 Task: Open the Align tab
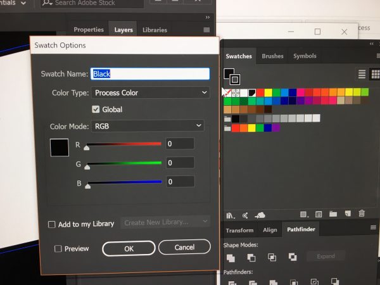point(270,230)
